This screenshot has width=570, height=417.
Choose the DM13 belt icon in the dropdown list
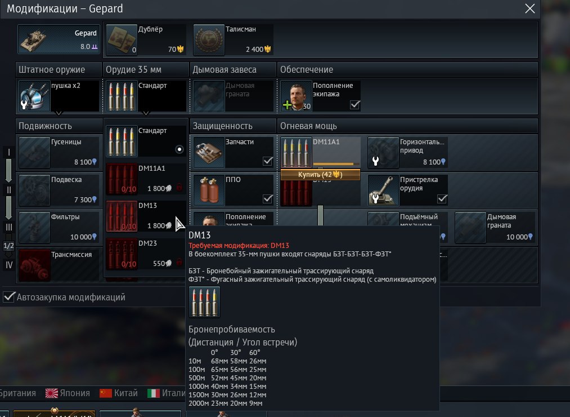click(122, 216)
